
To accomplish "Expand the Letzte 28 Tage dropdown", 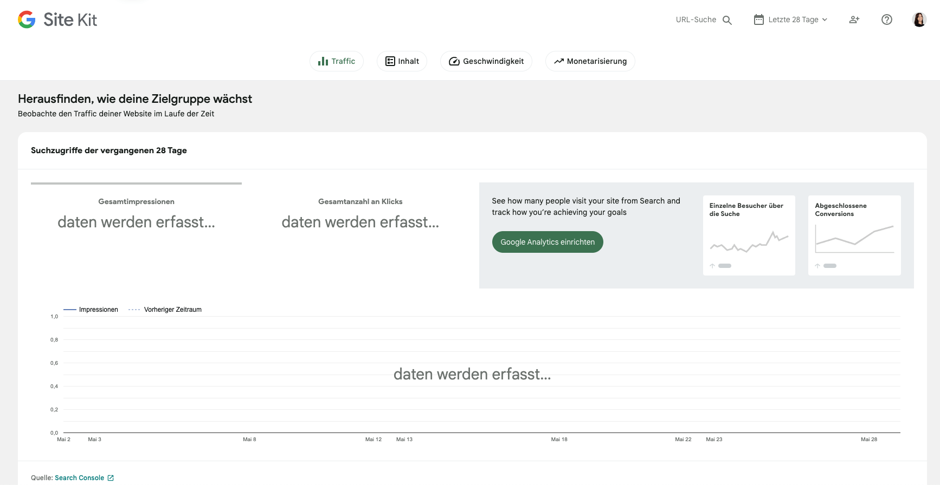I will pyautogui.click(x=797, y=19).
